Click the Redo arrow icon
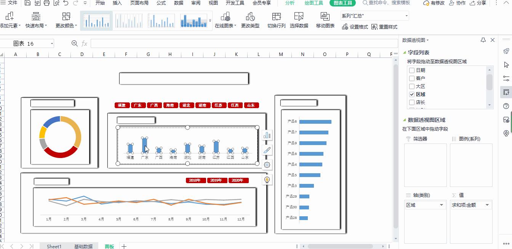Image resolution: width=512 pixels, height=249 pixels. pyautogui.click(x=75, y=3)
